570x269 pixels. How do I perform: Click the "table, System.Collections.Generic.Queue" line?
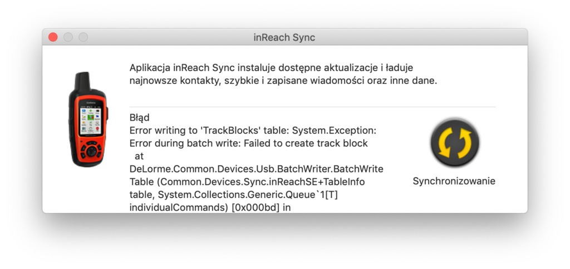[x=234, y=195]
